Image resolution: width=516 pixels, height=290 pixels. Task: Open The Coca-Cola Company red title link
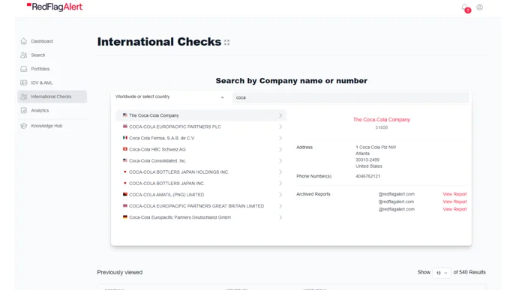[382, 120]
